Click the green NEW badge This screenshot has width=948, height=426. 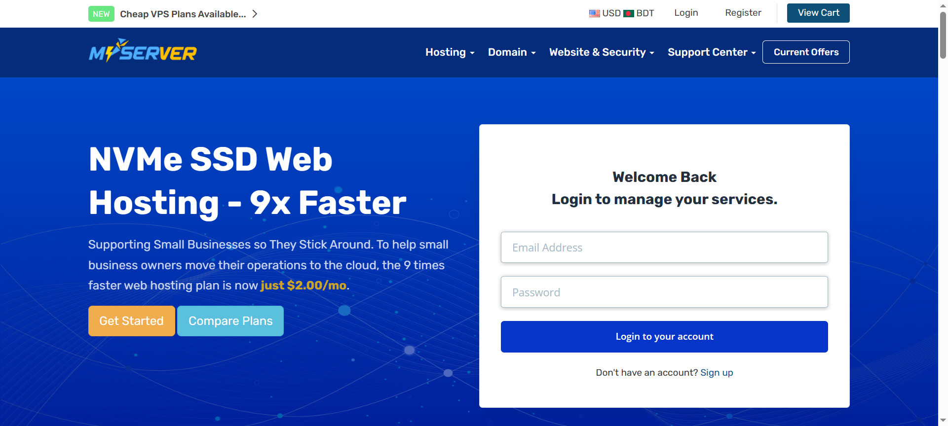pos(101,14)
